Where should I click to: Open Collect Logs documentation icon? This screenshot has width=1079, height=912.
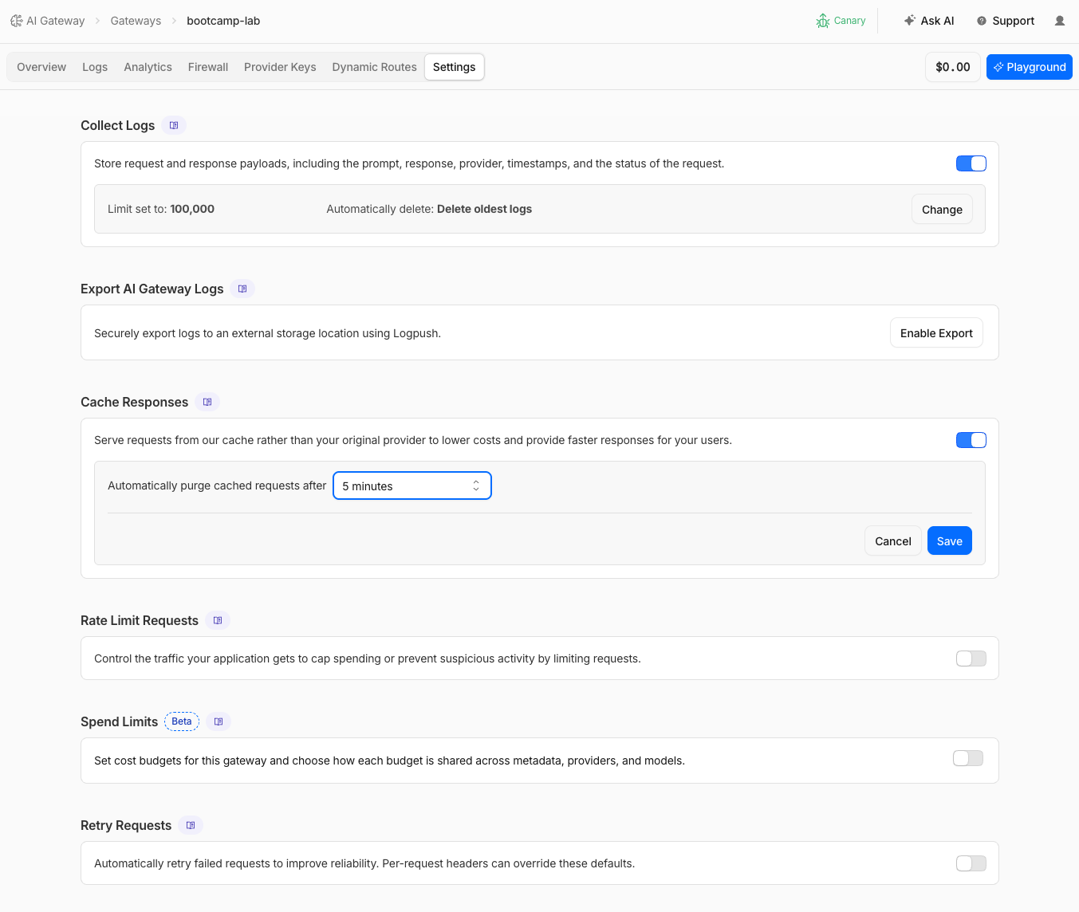coord(174,125)
